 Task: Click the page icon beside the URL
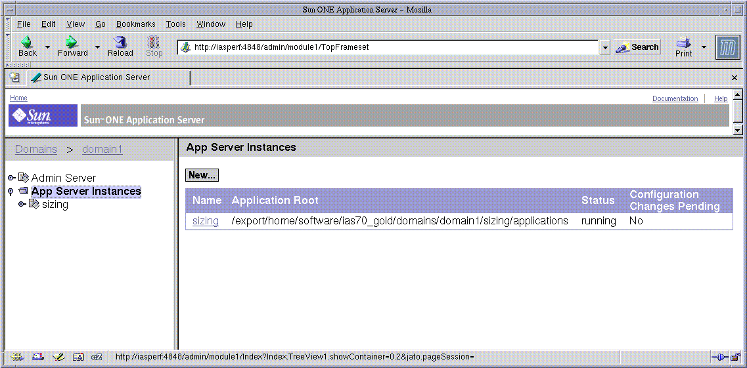185,47
